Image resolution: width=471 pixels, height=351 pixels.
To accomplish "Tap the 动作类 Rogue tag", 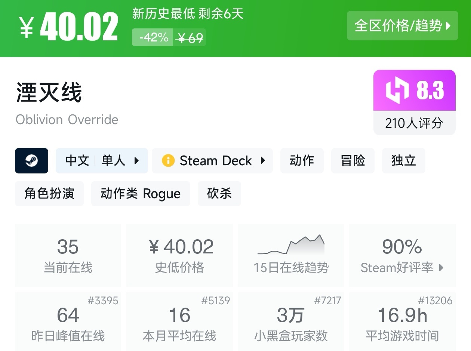I will pyautogui.click(x=141, y=194).
